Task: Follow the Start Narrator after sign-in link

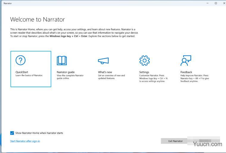Action: coord(25,141)
